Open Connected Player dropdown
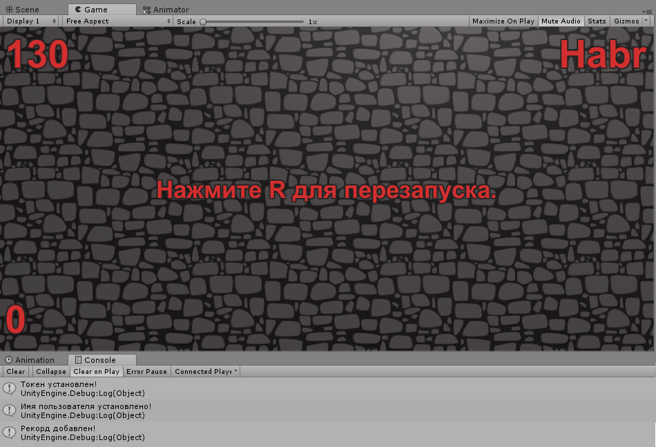The height and width of the screenshot is (447, 656). (206, 371)
